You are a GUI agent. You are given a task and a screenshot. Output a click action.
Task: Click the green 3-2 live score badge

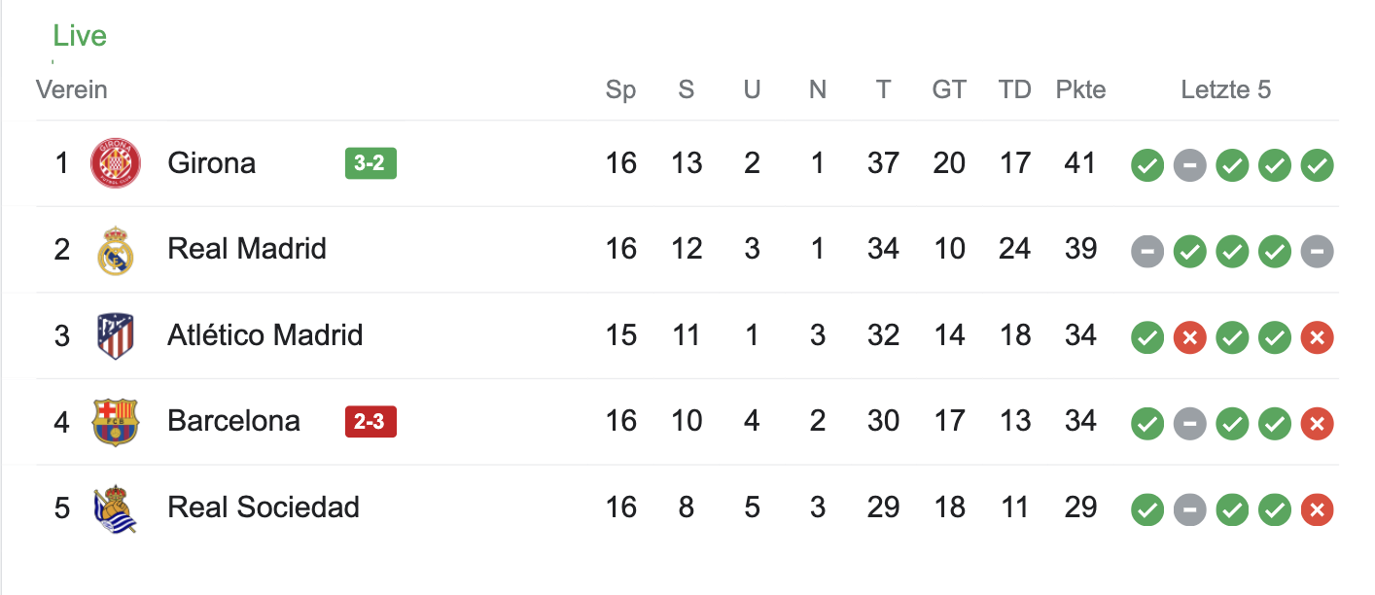click(x=370, y=163)
